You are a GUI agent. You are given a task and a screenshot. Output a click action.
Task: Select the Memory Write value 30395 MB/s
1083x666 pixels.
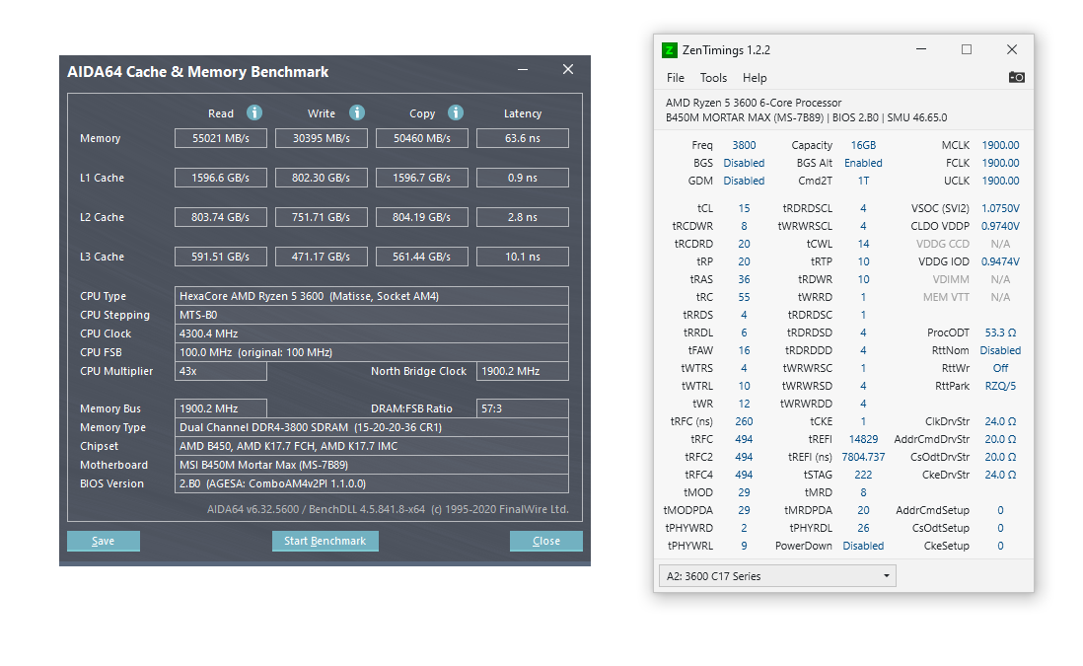[322, 138]
